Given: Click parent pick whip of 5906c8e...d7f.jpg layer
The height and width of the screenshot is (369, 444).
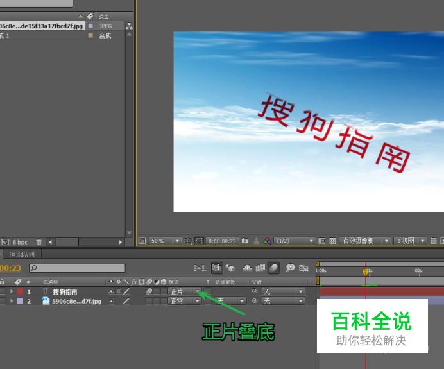Looking at the screenshot, I should 255,301.
